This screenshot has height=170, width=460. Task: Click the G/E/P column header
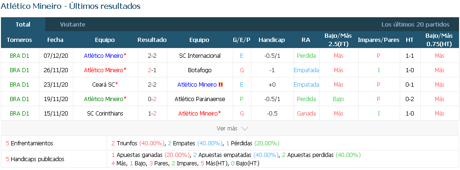pyautogui.click(x=242, y=40)
